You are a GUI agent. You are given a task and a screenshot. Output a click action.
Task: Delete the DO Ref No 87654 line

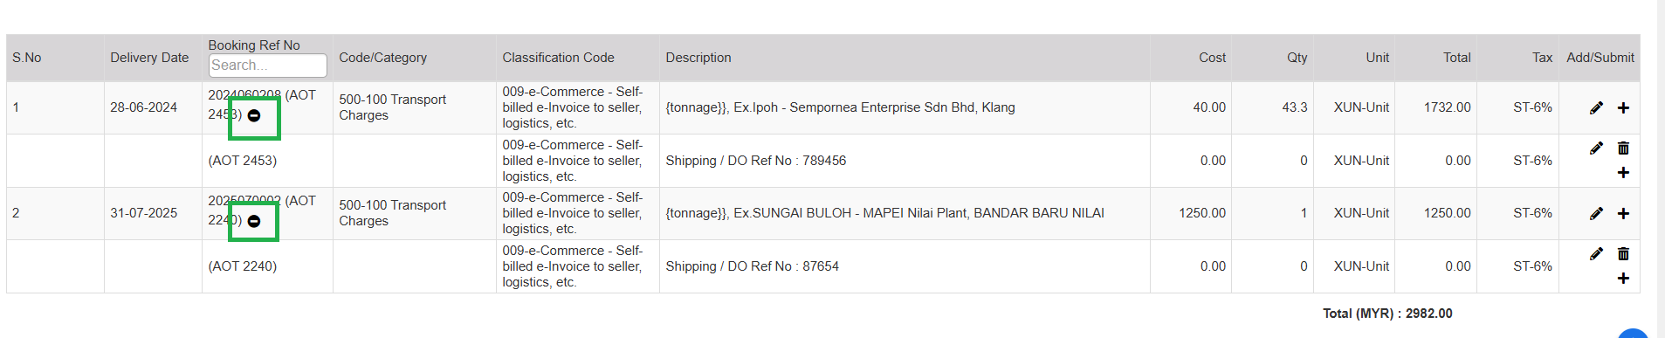(x=1623, y=254)
